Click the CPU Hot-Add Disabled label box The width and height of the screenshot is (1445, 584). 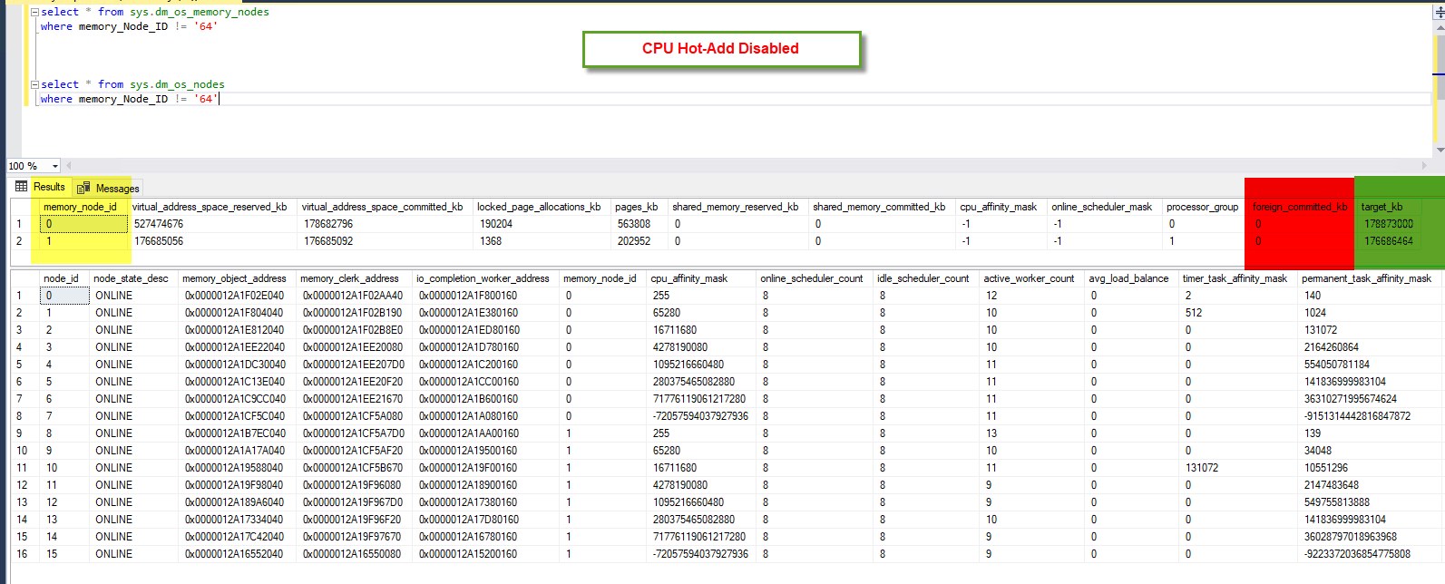720,49
